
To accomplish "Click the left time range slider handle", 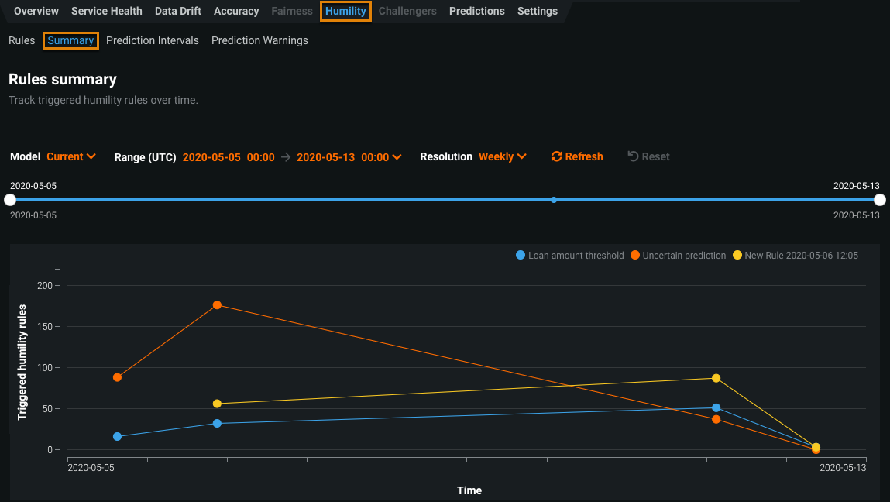I will pyautogui.click(x=10, y=200).
